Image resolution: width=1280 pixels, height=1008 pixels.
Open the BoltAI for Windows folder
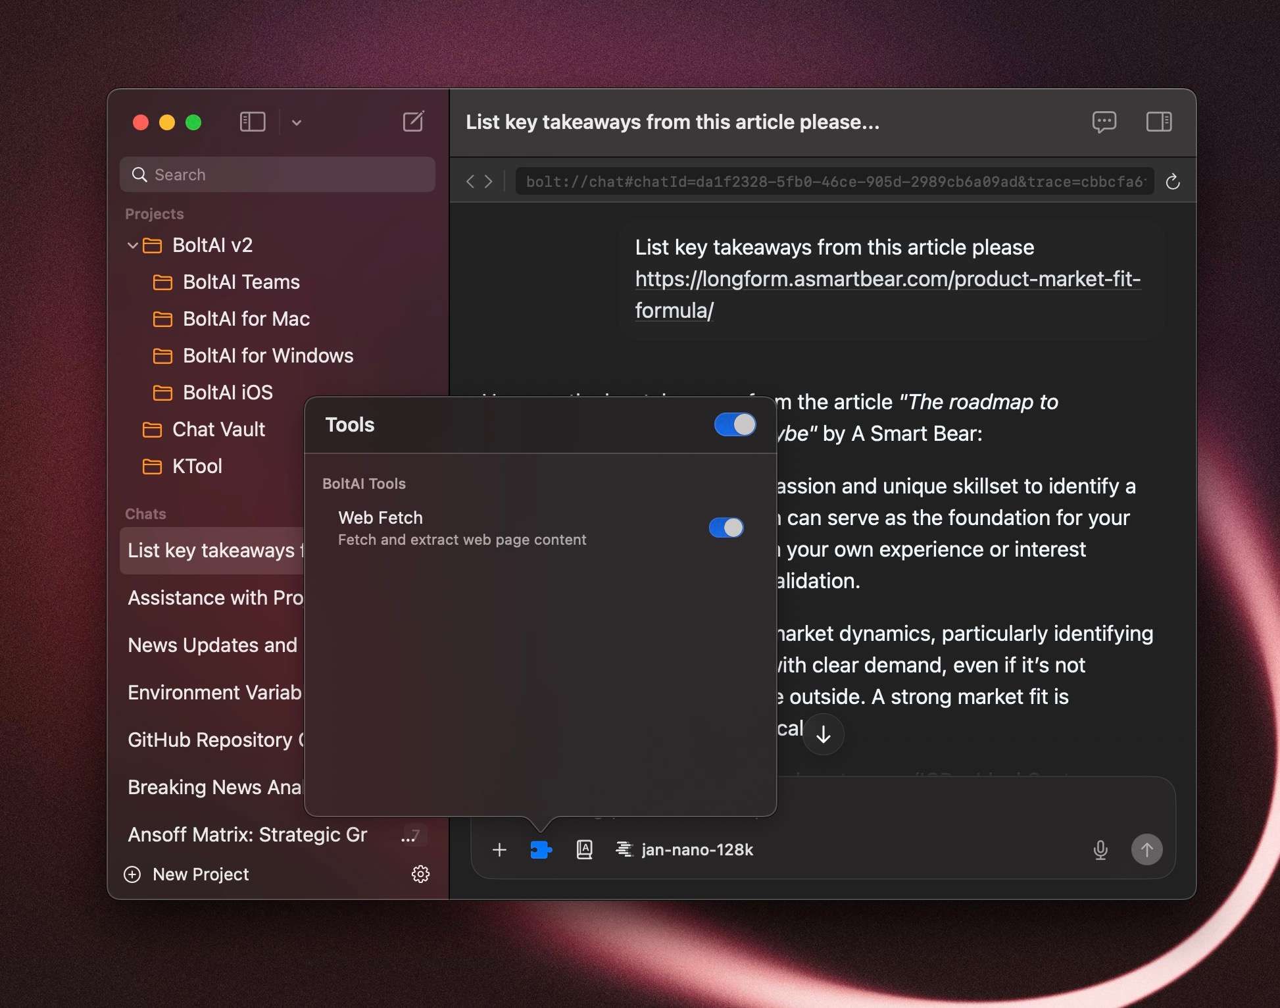click(268, 356)
